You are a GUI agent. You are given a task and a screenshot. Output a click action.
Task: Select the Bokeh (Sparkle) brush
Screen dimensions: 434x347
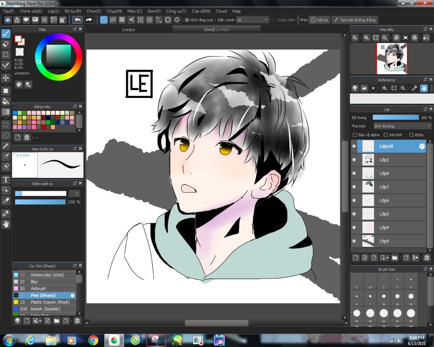[44, 309]
